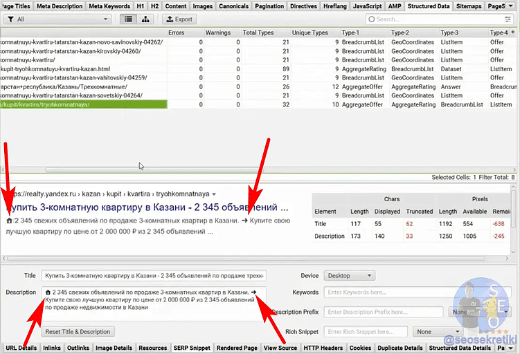Switch to the H2 tab
This screenshot has width=520, height=354.
(154, 6)
